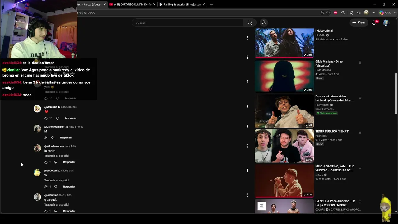
Task: Dislike the comment by @CarlosMarcano-t1e
Action: [53, 138]
